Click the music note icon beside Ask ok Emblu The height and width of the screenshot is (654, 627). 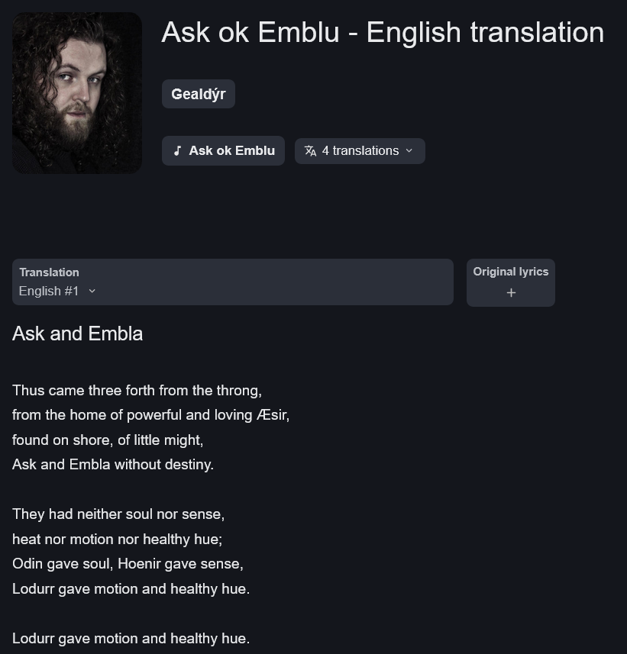(x=177, y=150)
